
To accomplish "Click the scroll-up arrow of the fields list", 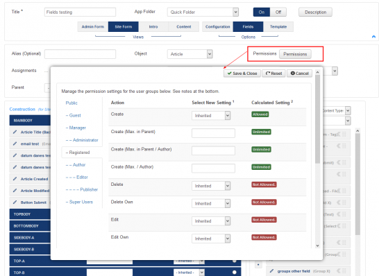I will pyautogui.click(x=357, y=130).
